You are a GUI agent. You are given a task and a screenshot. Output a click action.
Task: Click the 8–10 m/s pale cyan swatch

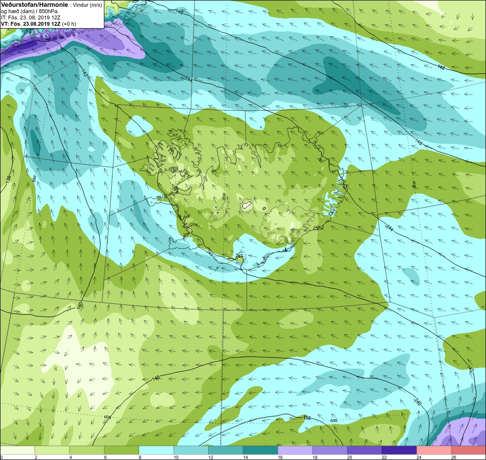pyautogui.click(x=156, y=450)
